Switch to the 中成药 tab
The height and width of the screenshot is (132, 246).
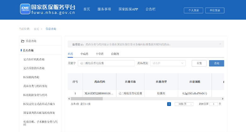[84, 54]
